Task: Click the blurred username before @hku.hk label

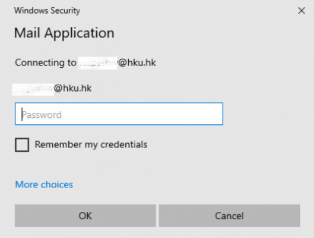Action: tap(33, 89)
